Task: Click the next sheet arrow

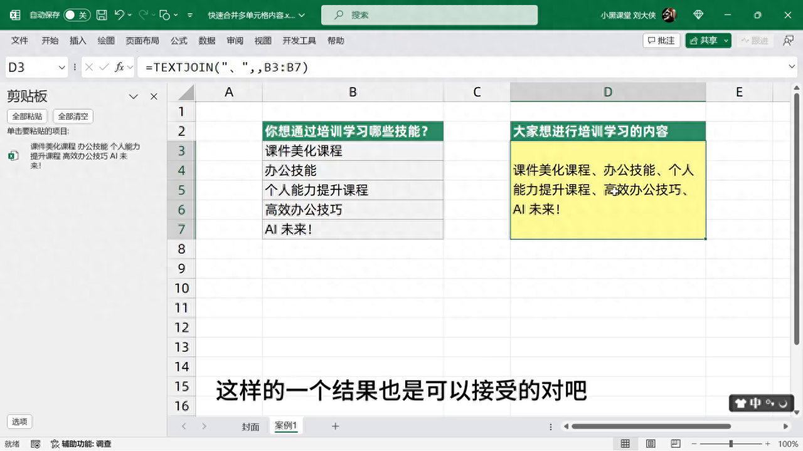Action: click(x=205, y=426)
